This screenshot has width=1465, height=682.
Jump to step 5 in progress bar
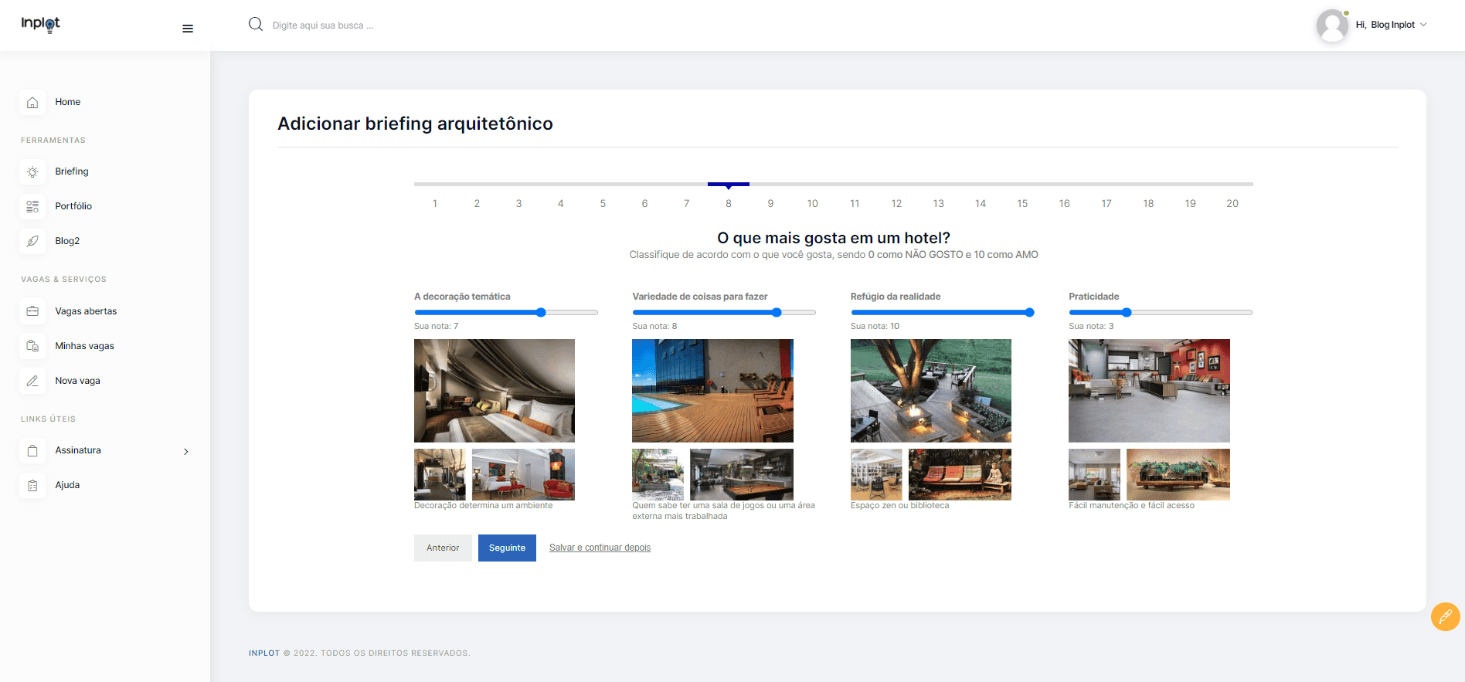coord(603,204)
